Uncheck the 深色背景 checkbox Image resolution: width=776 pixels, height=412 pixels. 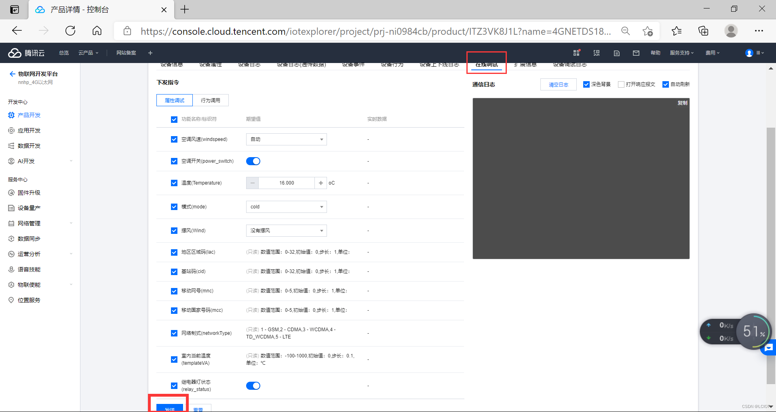[586, 84]
